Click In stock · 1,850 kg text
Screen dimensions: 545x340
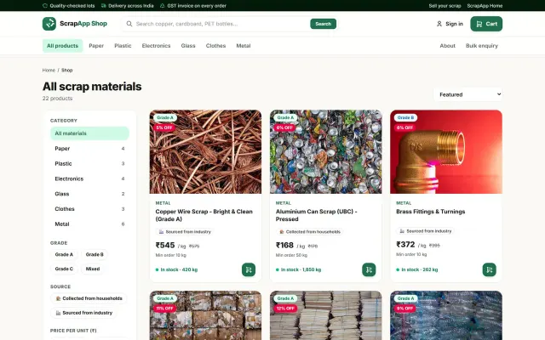click(299, 269)
